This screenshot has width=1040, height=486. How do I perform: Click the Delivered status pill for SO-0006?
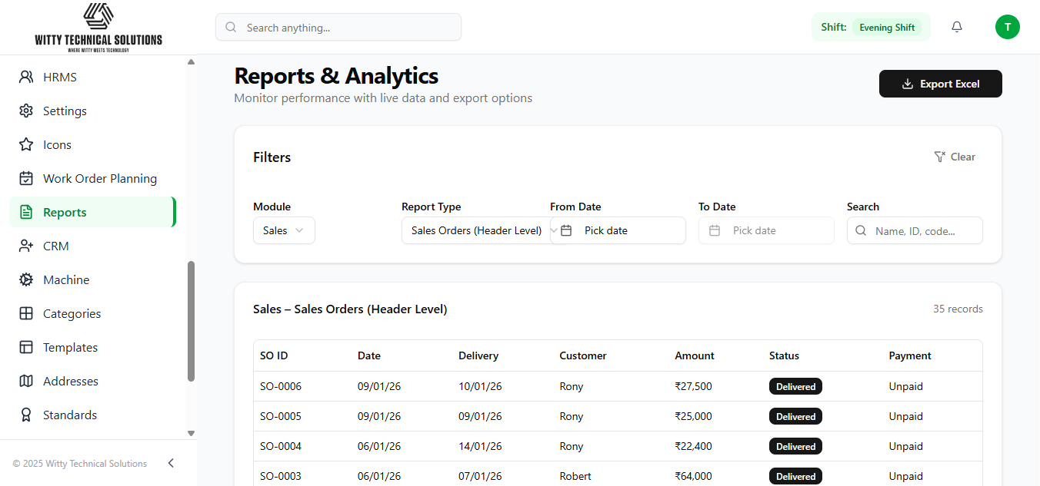pos(795,386)
